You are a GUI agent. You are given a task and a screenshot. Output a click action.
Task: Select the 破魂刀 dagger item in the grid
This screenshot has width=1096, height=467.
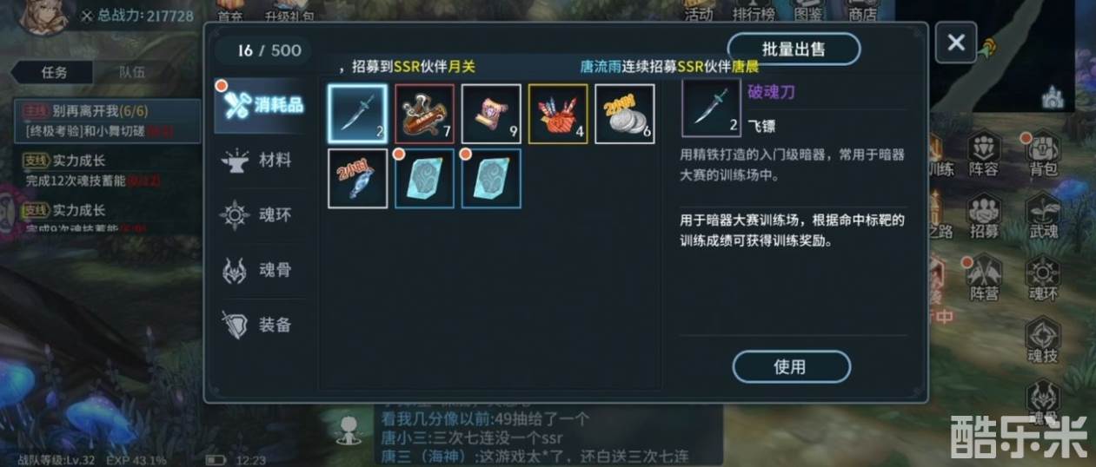[358, 114]
